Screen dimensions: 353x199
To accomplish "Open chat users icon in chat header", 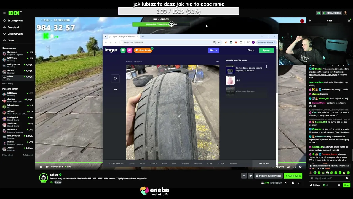I will (x=349, y=20).
